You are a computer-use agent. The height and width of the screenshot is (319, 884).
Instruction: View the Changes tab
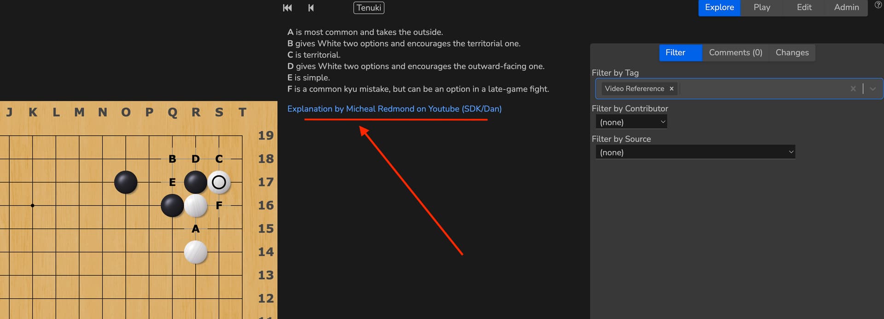tap(792, 52)
